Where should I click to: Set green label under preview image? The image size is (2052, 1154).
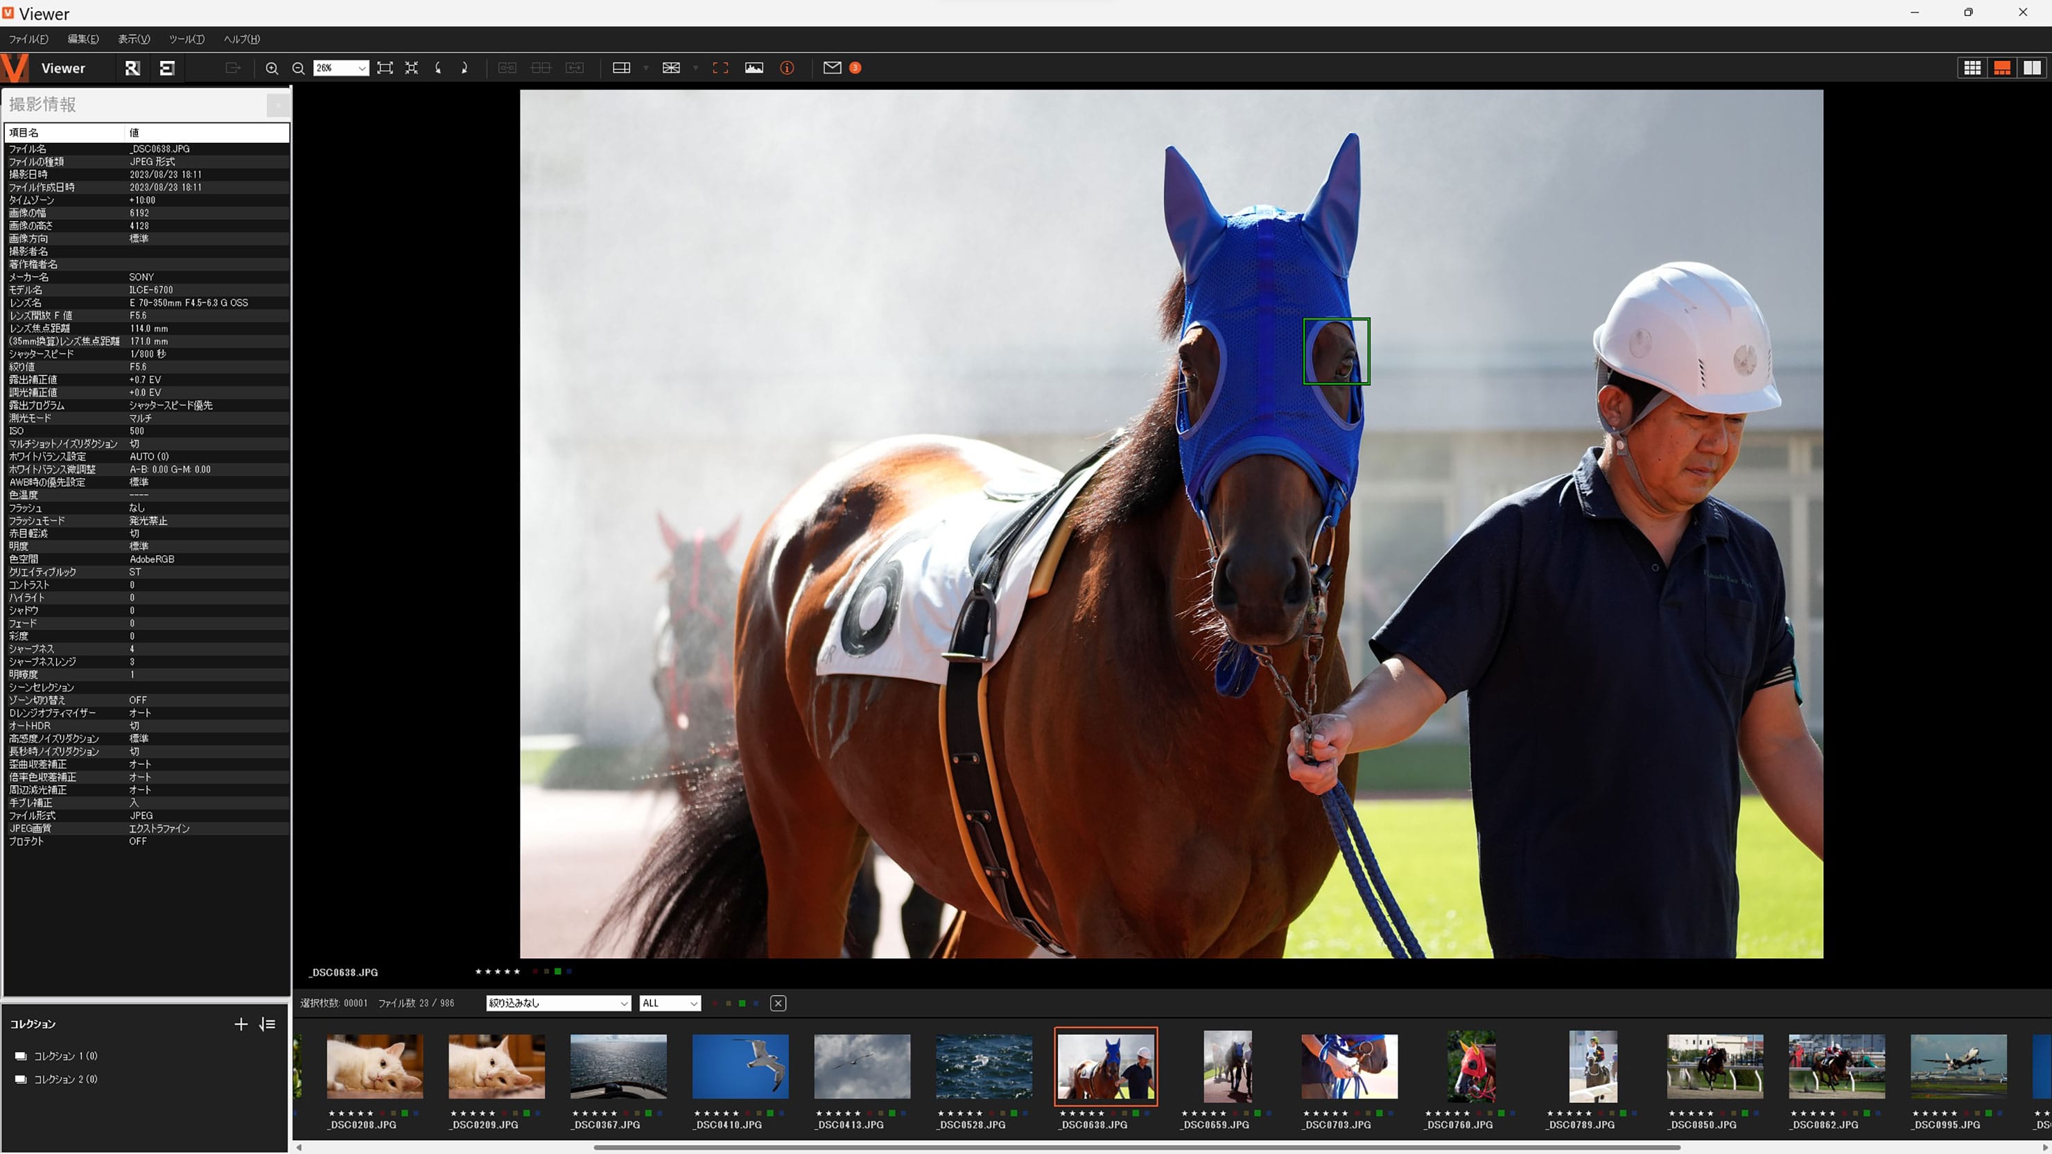pos(557,971)
